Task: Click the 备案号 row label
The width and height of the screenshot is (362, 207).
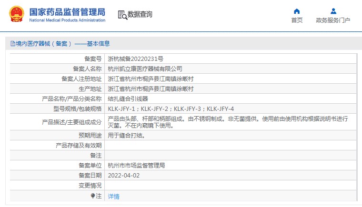Action: [x=93, y=59]
